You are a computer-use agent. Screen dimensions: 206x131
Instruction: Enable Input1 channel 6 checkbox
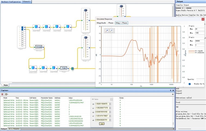22,39
